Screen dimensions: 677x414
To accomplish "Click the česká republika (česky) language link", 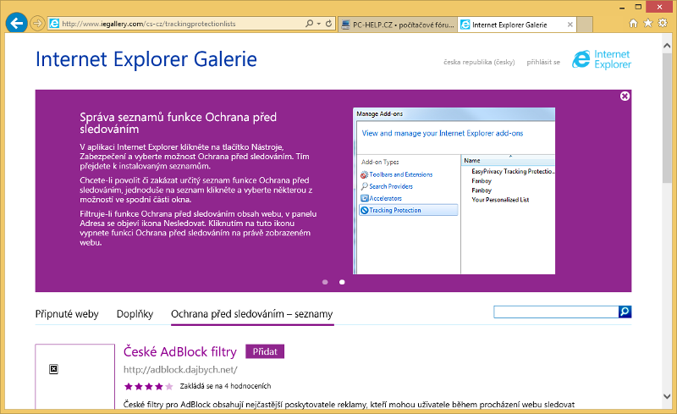I will 479,63.
